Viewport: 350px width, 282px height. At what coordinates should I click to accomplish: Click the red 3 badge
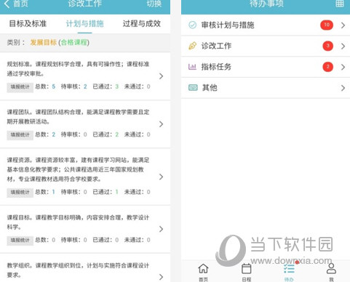click(x=327, y=46)
